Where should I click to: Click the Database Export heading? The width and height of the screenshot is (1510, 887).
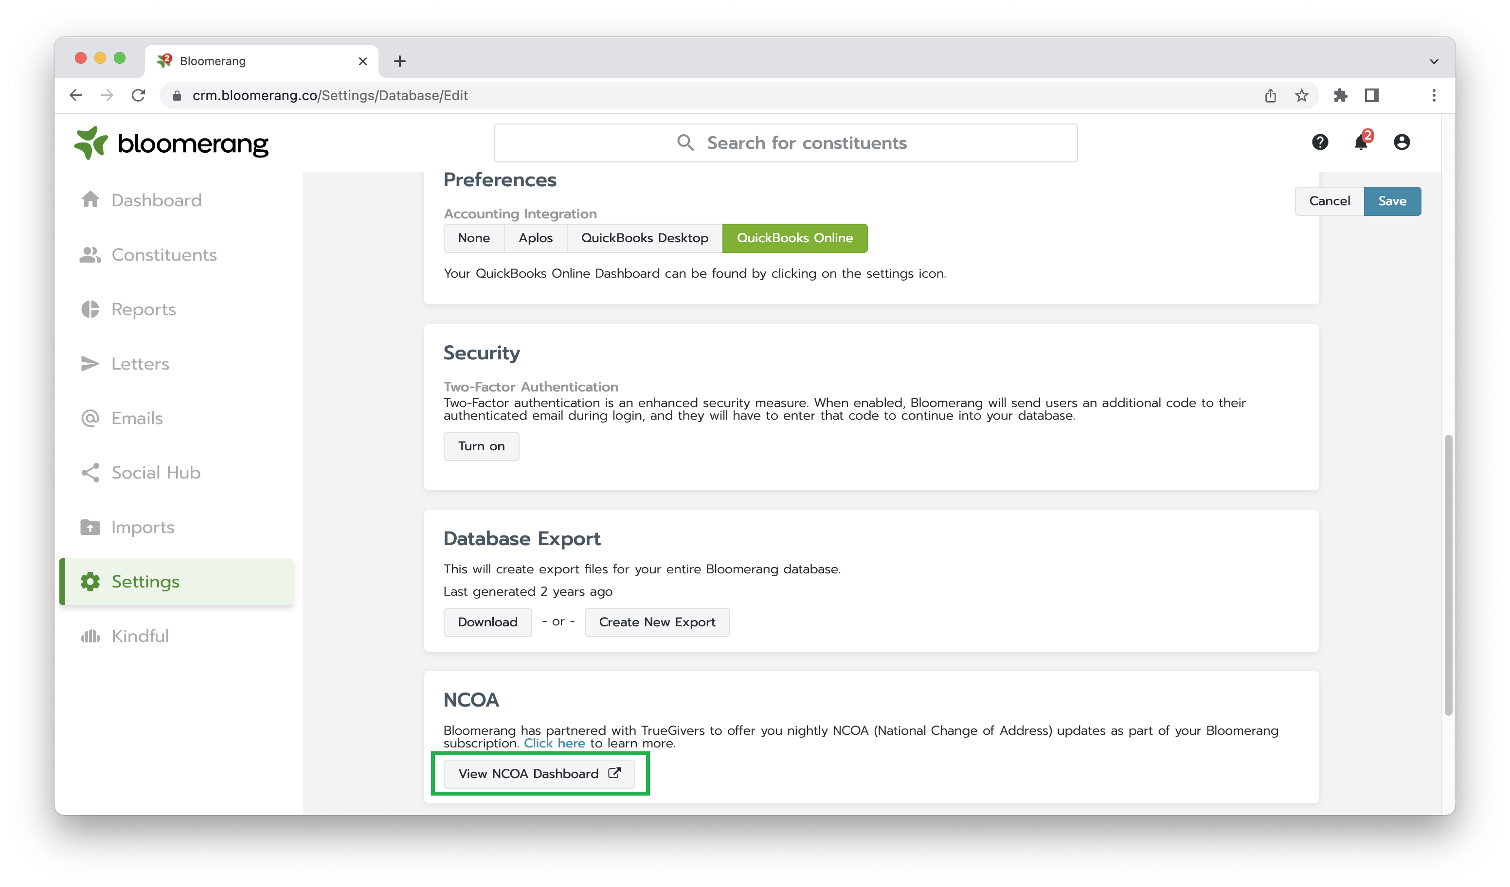pos(521,538)
